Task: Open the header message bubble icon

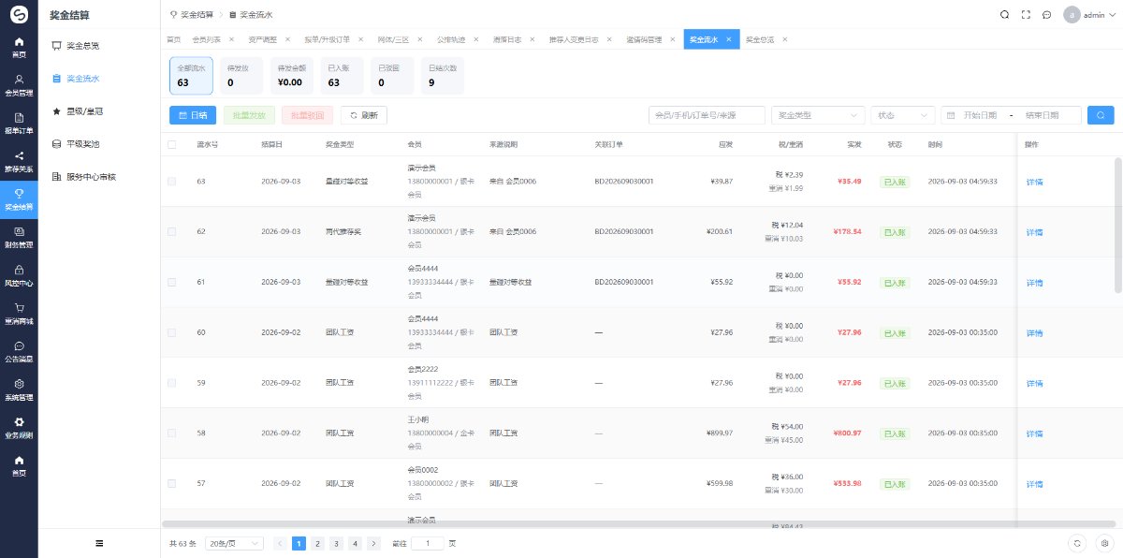Action: tap(1046, 15)
